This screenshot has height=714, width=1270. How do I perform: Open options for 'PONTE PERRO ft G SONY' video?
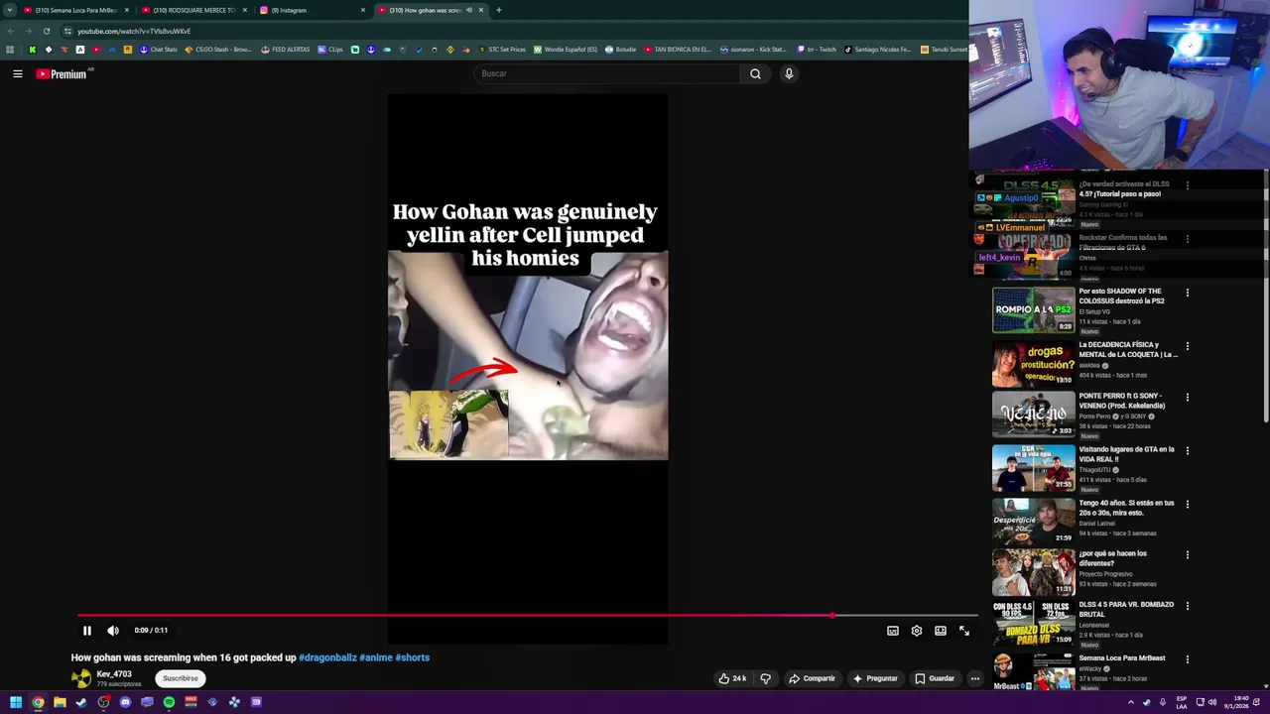coord(1187,397)
